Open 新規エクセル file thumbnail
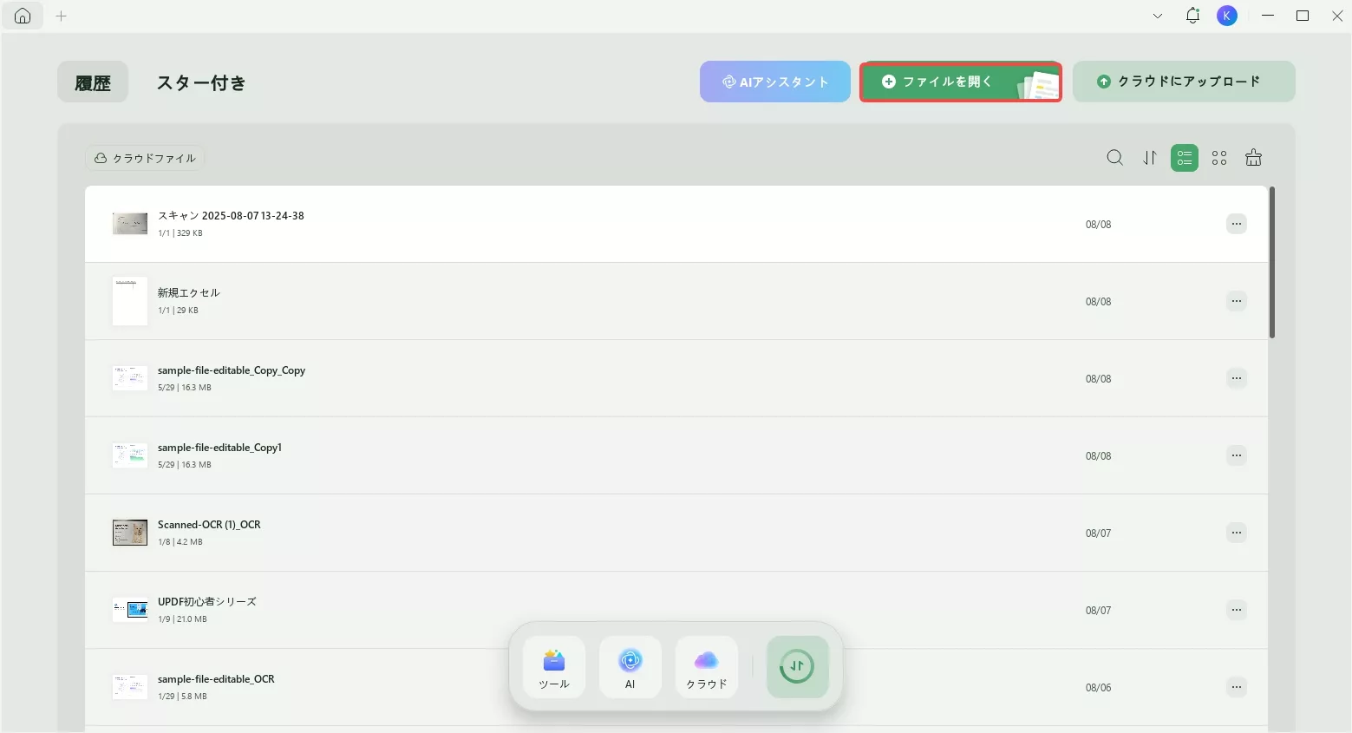 [130, 301]
